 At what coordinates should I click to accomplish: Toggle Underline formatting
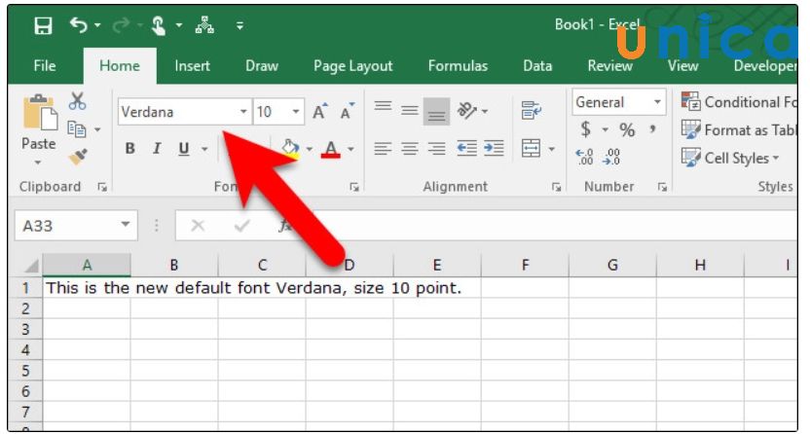183,149
